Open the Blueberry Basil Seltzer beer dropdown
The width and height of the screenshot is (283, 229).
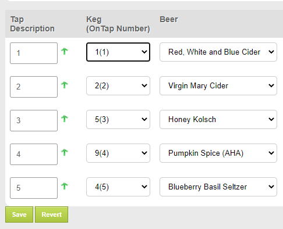(x=218, y=187)
